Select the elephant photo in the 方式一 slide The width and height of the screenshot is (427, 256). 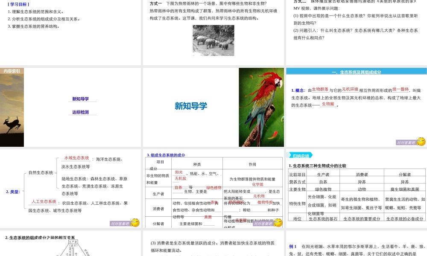pos(213,41)
